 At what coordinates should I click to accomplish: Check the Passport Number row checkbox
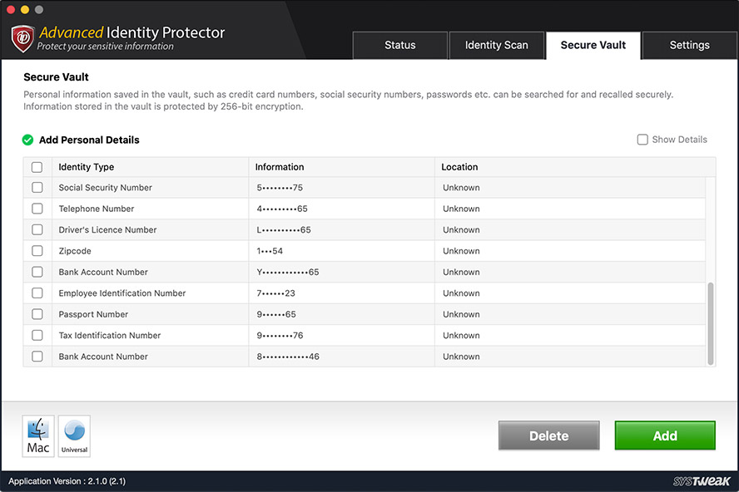(37, 314)
